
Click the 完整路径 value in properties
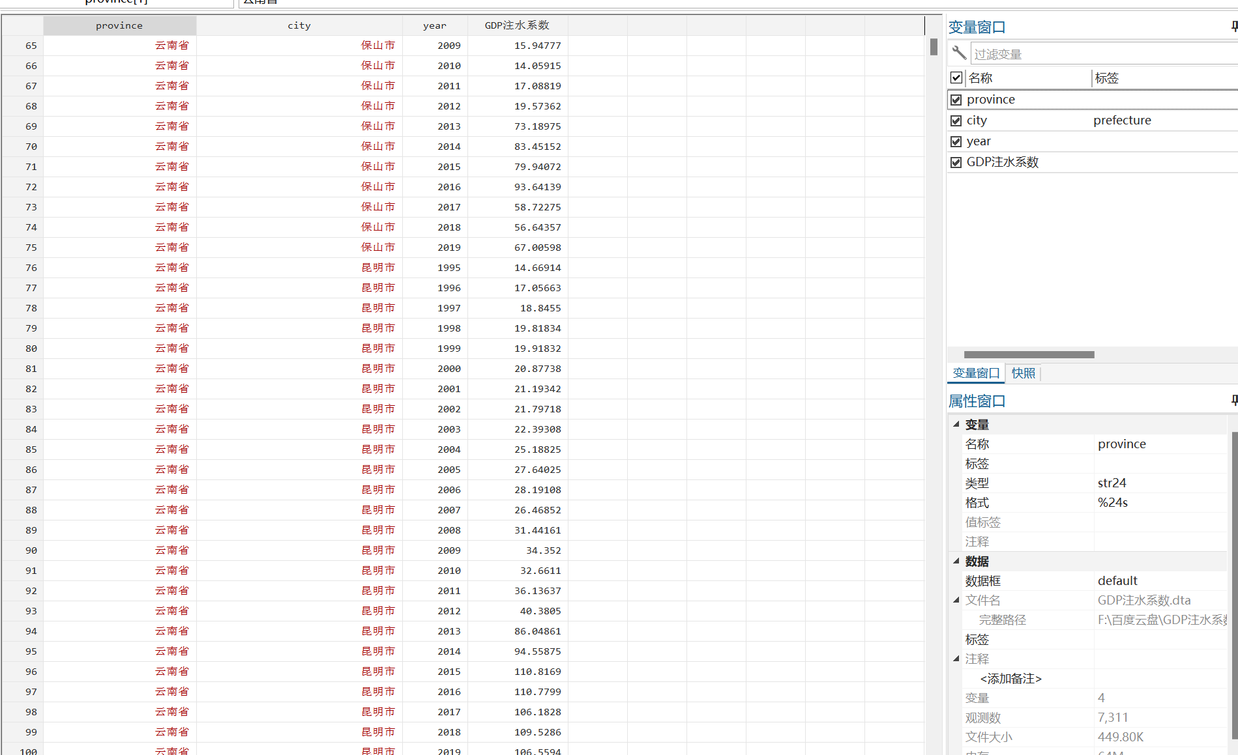click(1162, 620)
